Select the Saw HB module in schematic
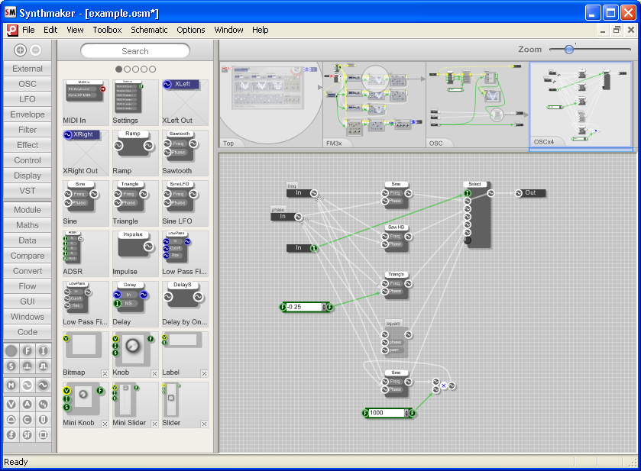641x471 pixels. tap(396, 237)
